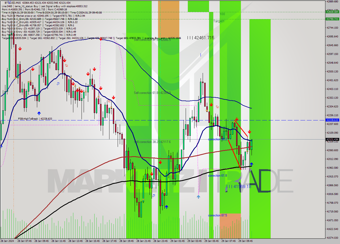Screen dimensions: 340x244
Task: Click the Target100: 42830.504 summary line
Action: point(91,38)
